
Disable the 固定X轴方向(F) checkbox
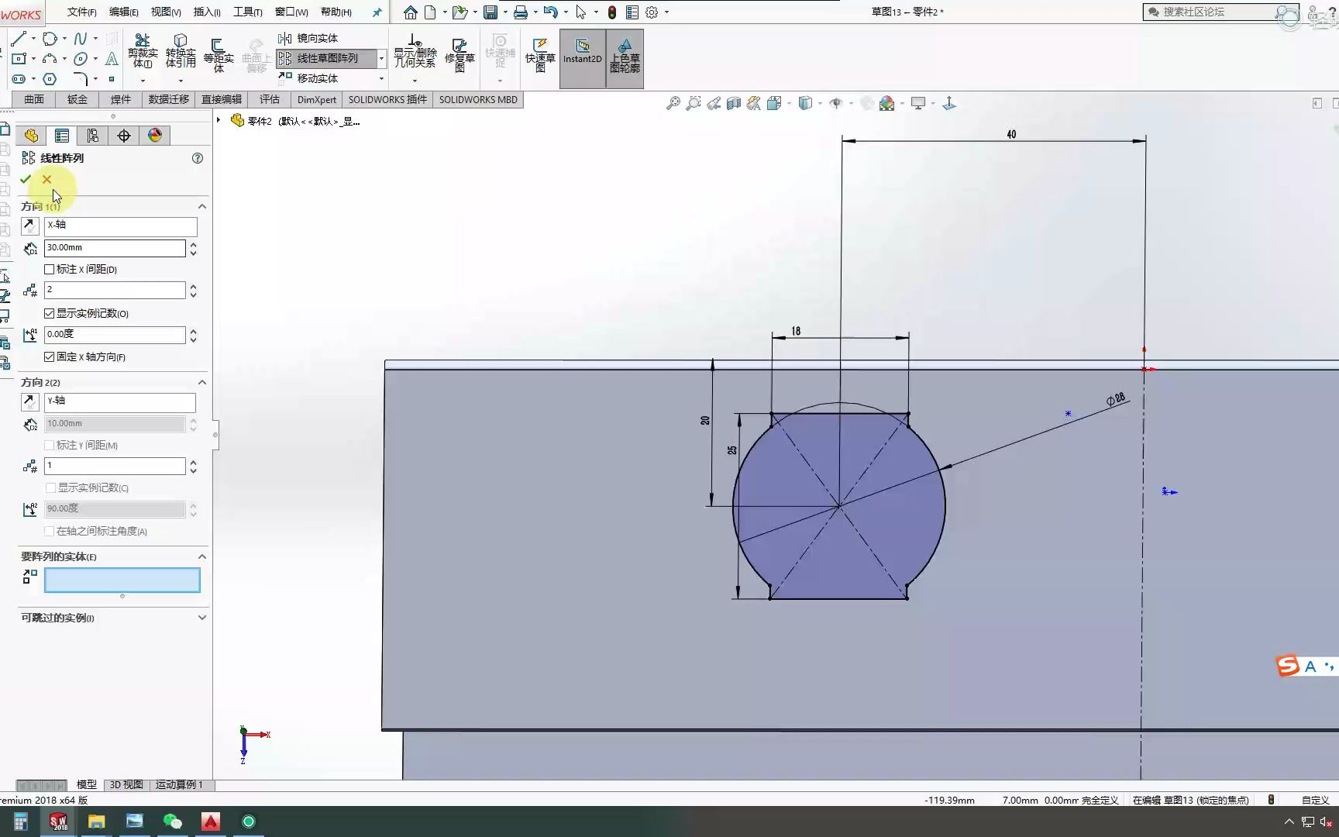click(49, 356)
